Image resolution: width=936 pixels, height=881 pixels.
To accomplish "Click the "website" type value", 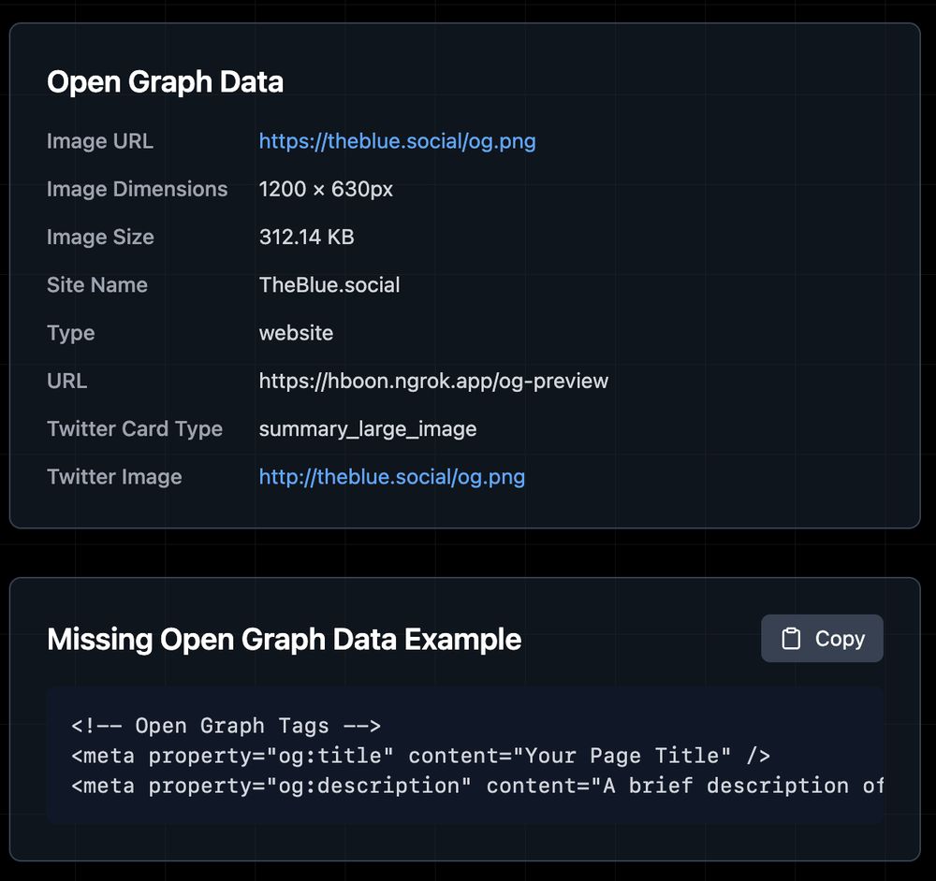I will 296,333.
